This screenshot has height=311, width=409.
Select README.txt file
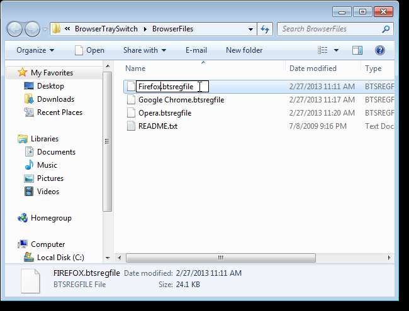click(158, 126)
